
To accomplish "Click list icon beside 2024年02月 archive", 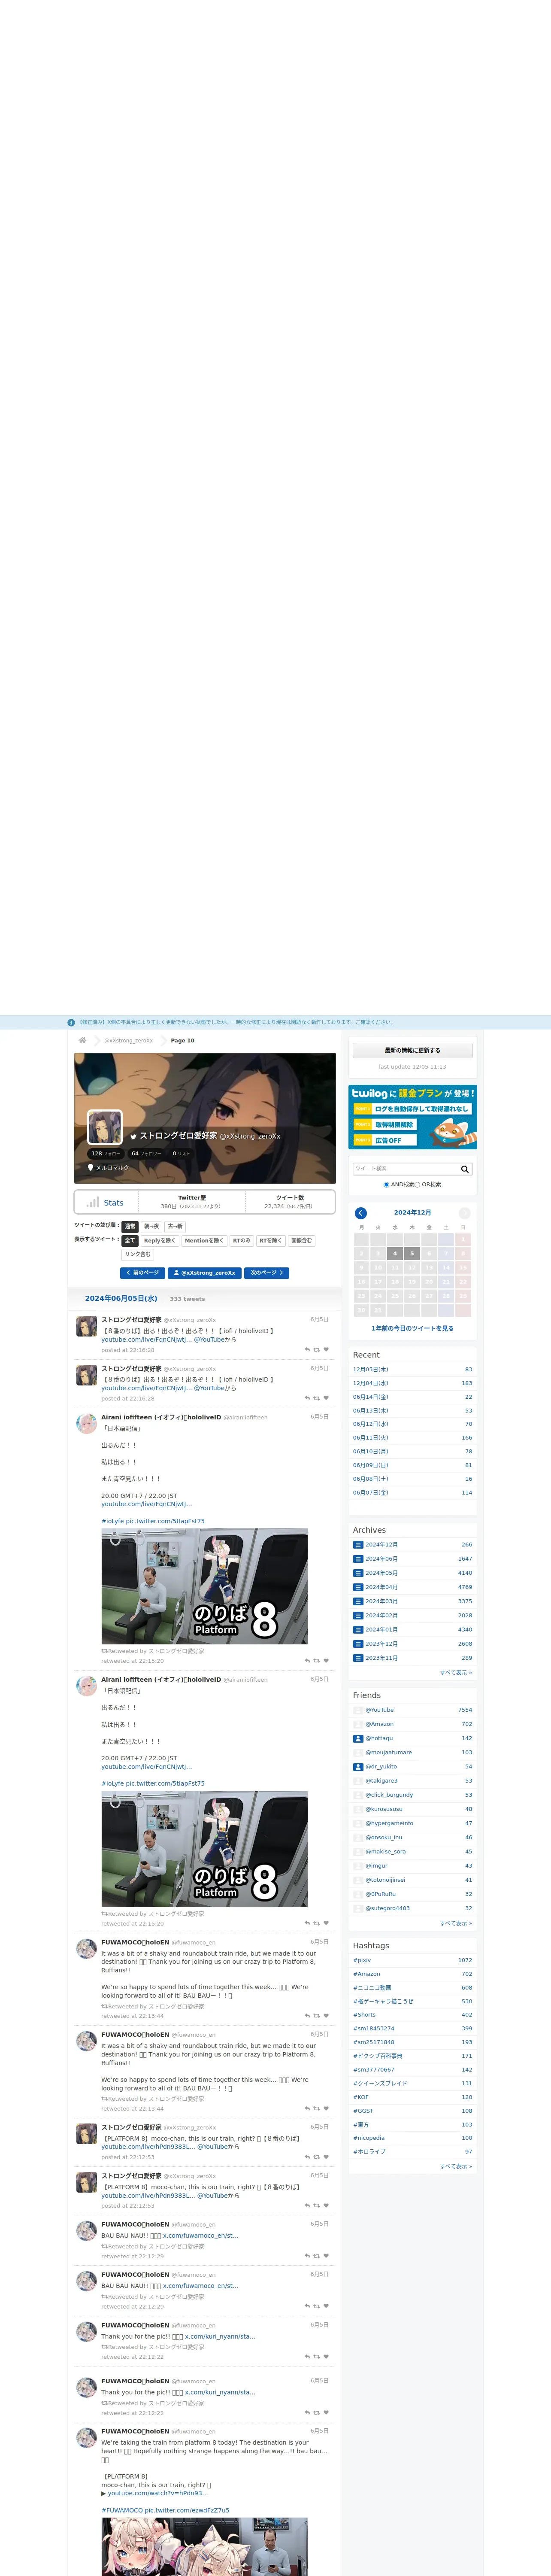I will click(x=358, y=1615).
